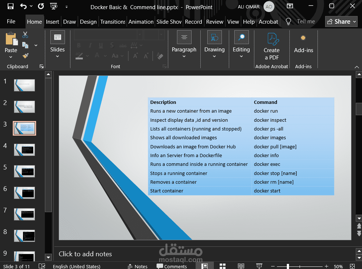362x269 pixels.
Task: Select slide 2 thumbnail
Action: pos(24,107)
